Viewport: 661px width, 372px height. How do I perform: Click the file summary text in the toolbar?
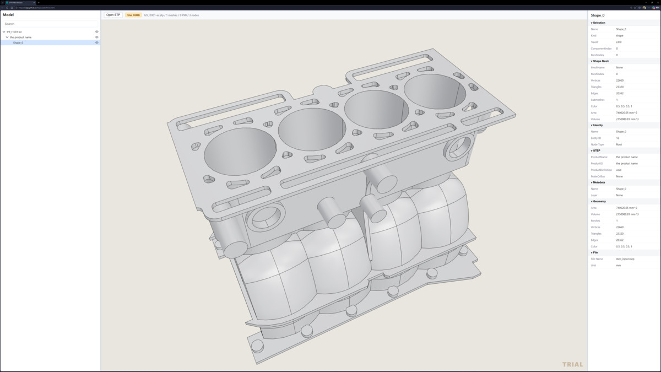171,15
